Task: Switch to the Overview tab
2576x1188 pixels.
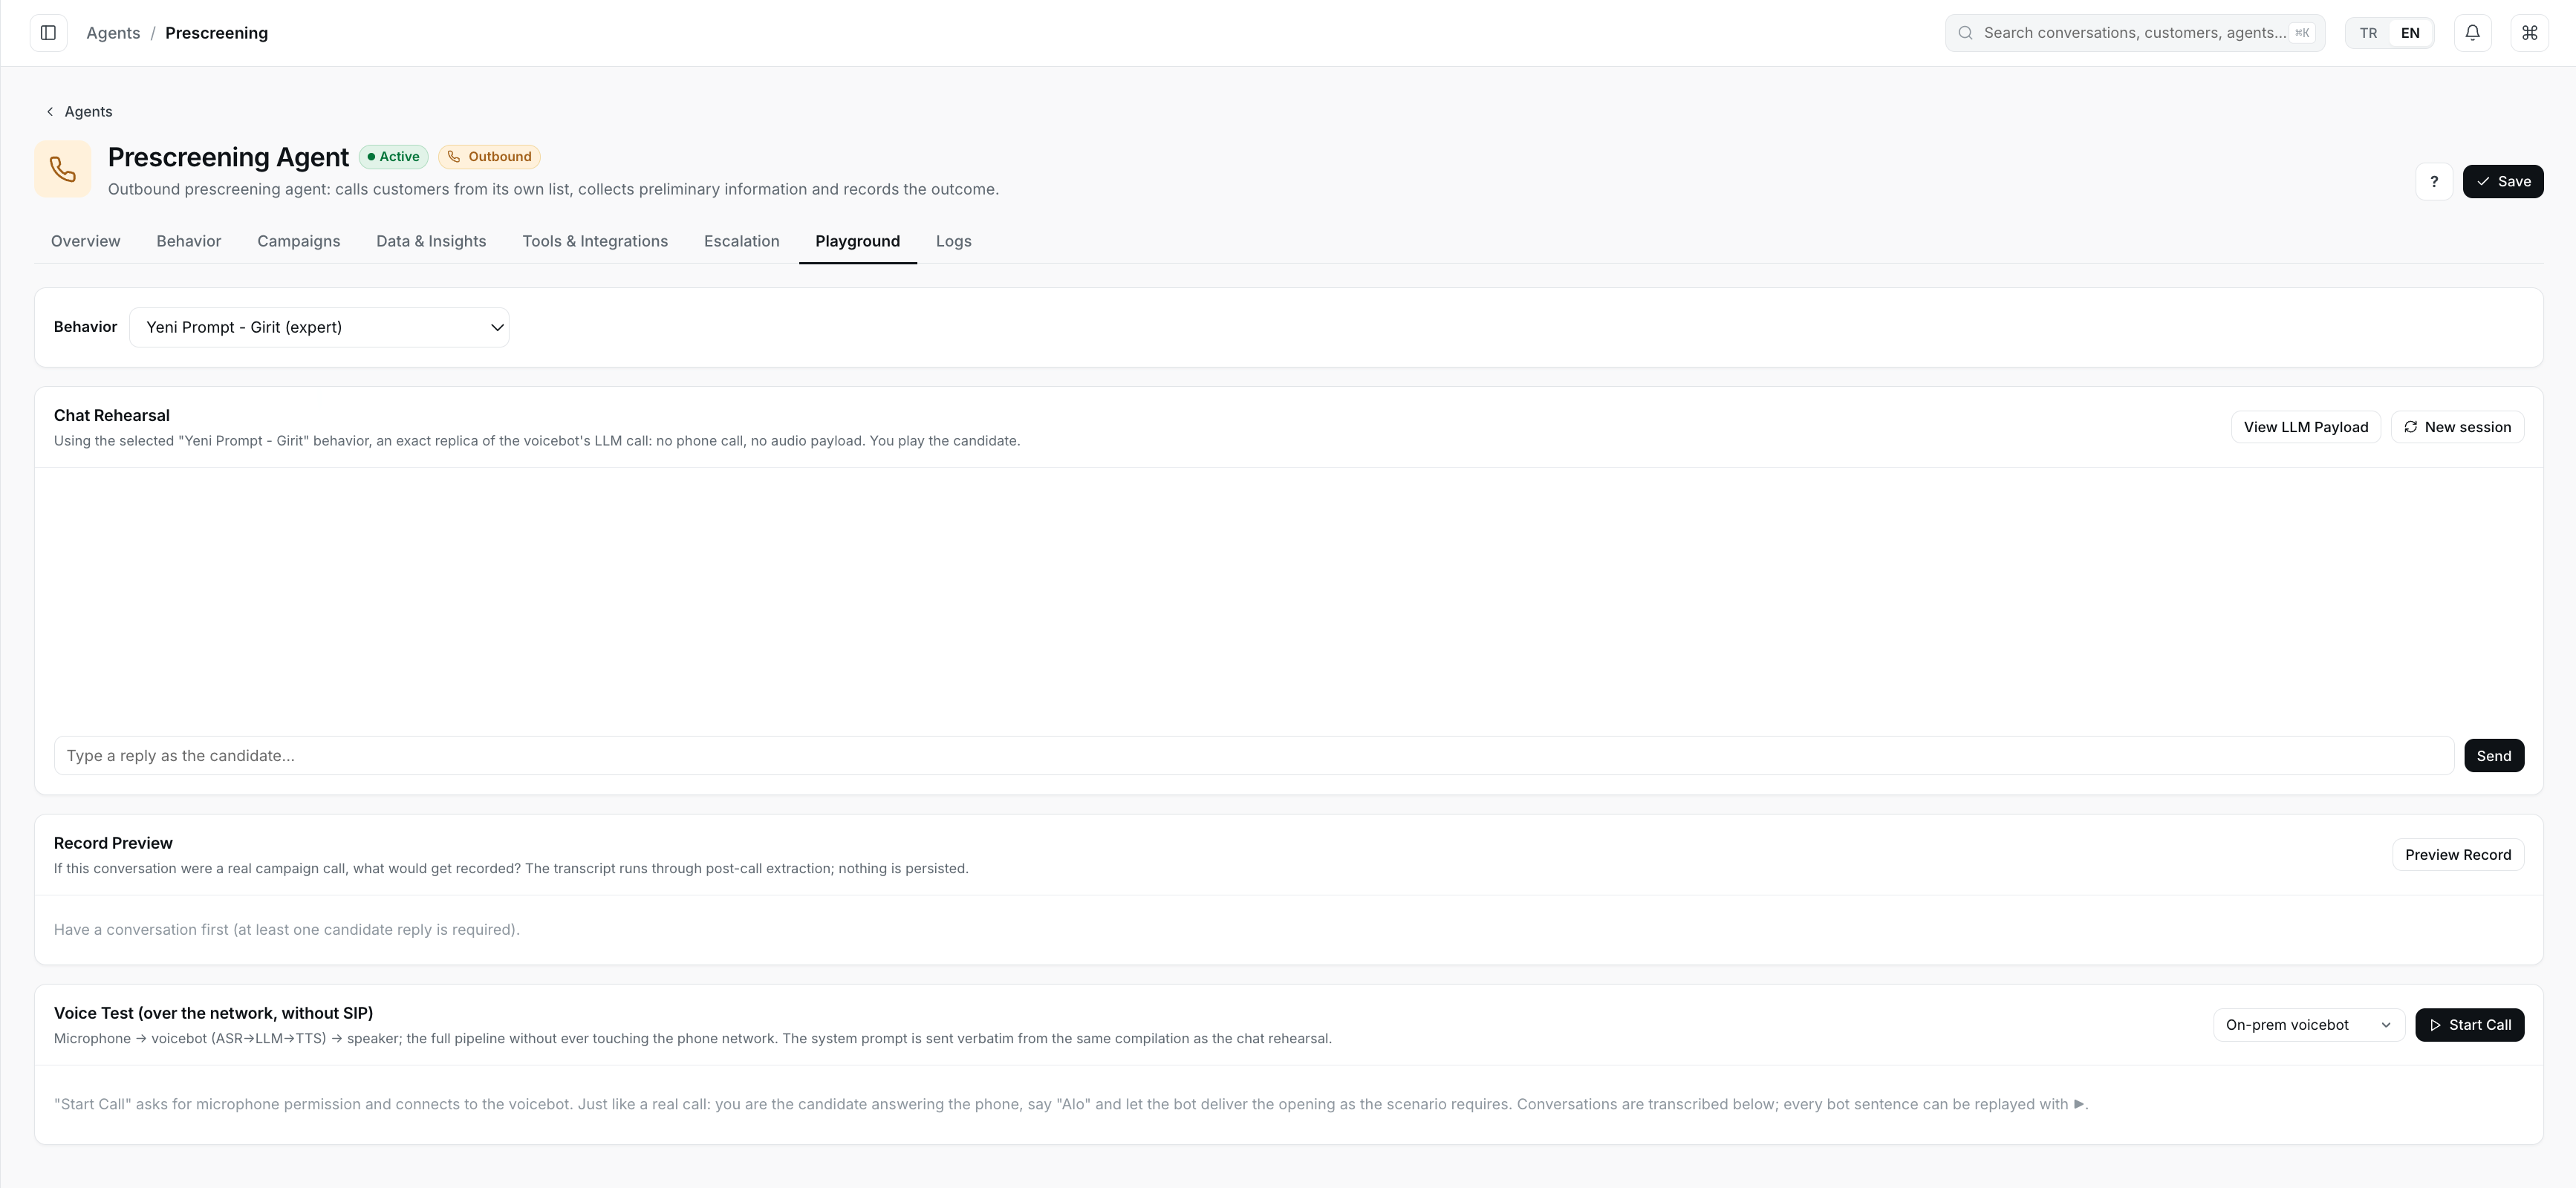Action: tap(86, 241)
